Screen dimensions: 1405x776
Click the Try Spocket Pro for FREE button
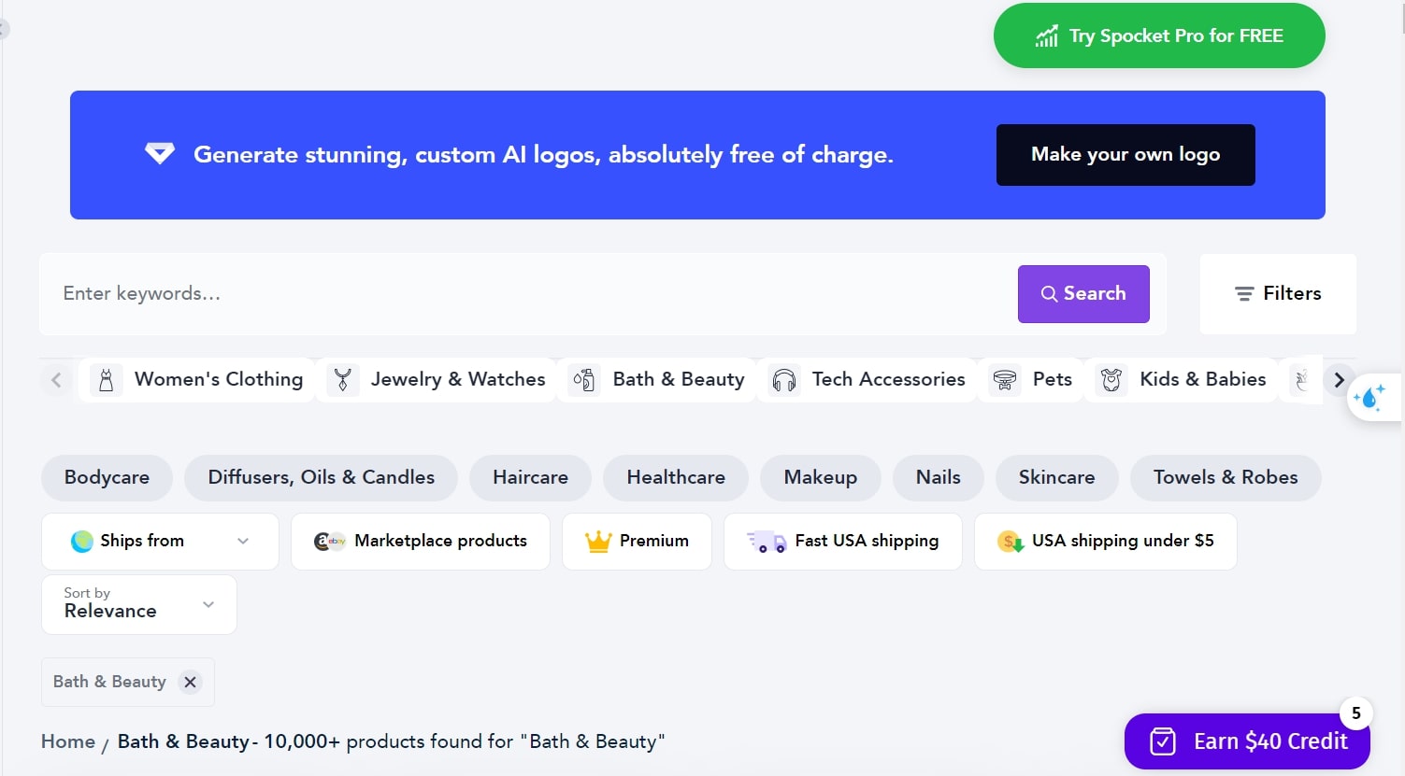pyautogui.click(x=1159, y=35)
